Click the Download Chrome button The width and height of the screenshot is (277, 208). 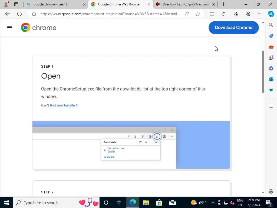pos(233,28)
